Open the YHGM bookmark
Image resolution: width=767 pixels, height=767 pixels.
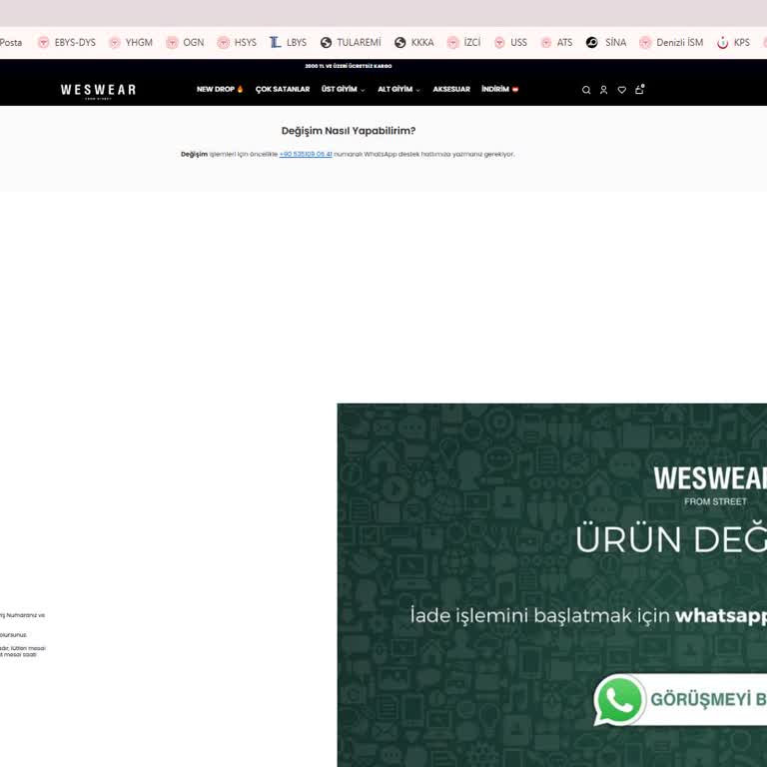click(x=131, y=43)
